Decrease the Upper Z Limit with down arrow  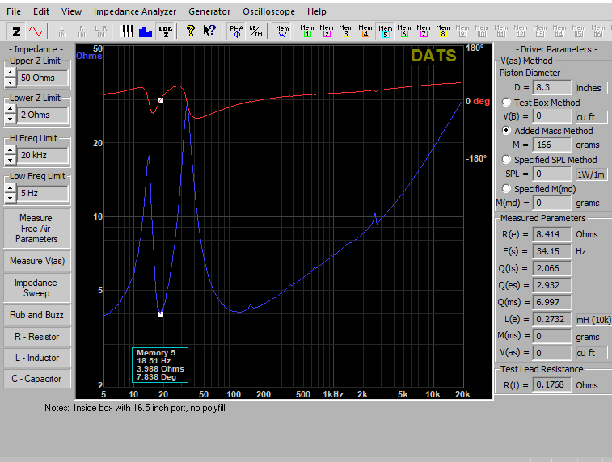click(11, 82)
